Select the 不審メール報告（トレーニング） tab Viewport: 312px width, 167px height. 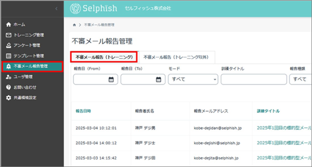point(104,57)
